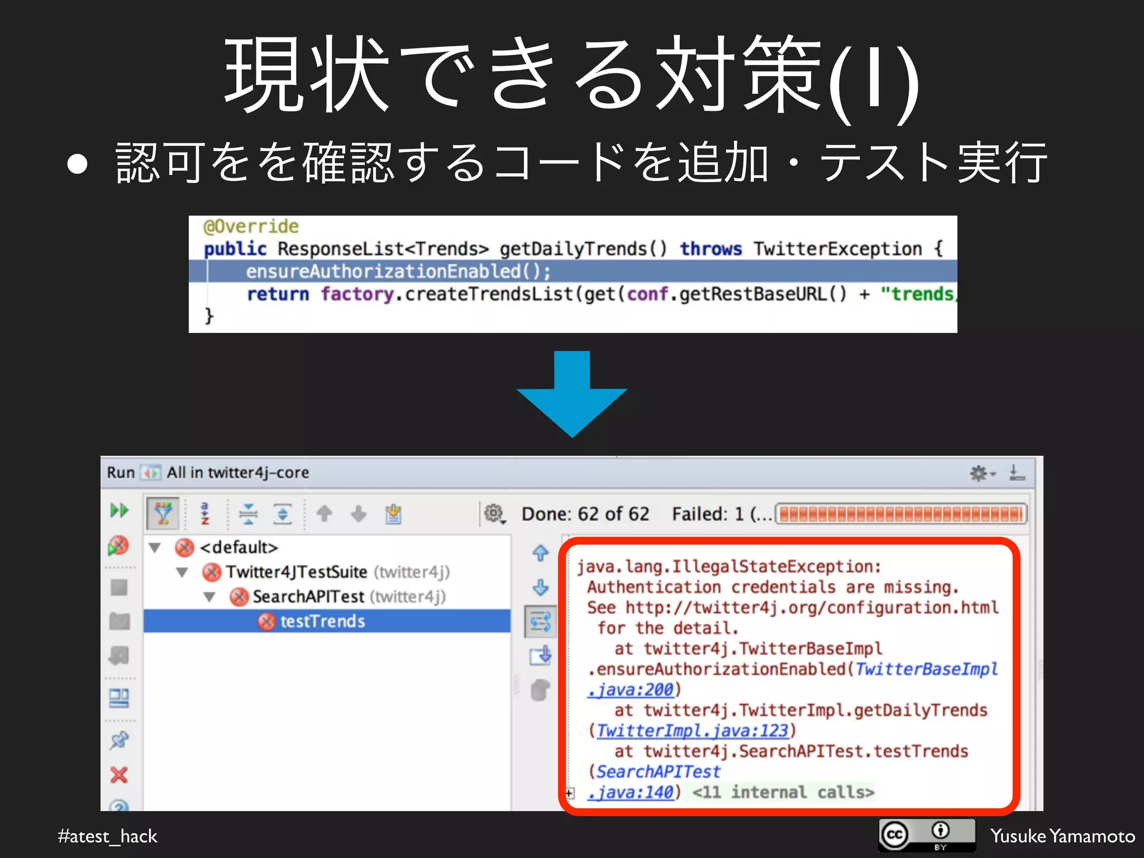The width and height of the screenshot is (1144, 858).
Task: Click the clear console trash icon
Action: tap(540, 690)
